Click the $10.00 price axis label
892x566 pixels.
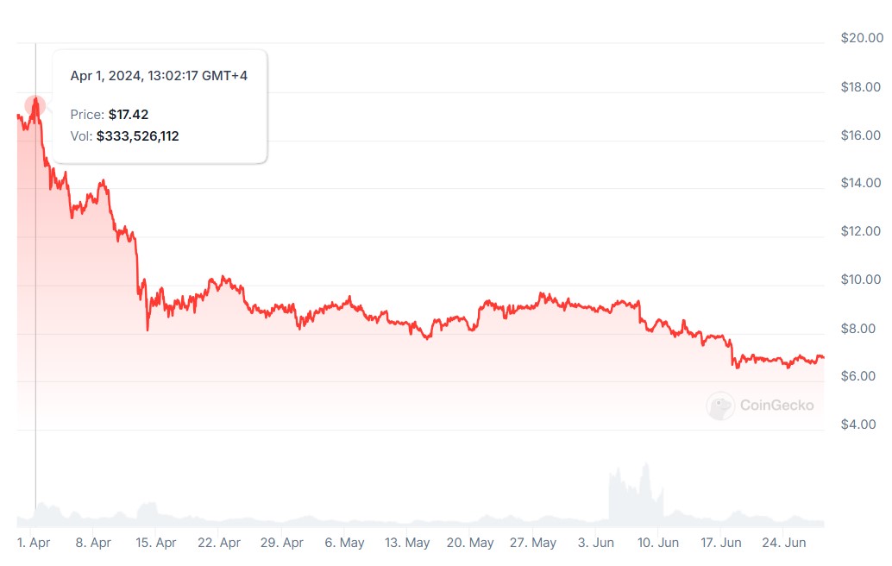(862, 280)
